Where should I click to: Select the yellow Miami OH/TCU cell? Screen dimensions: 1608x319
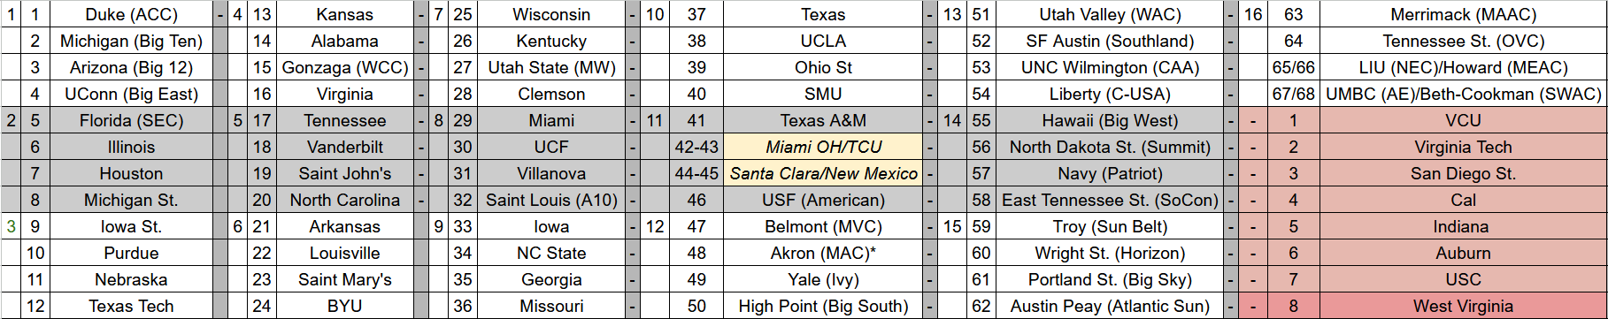pos(823,147)
